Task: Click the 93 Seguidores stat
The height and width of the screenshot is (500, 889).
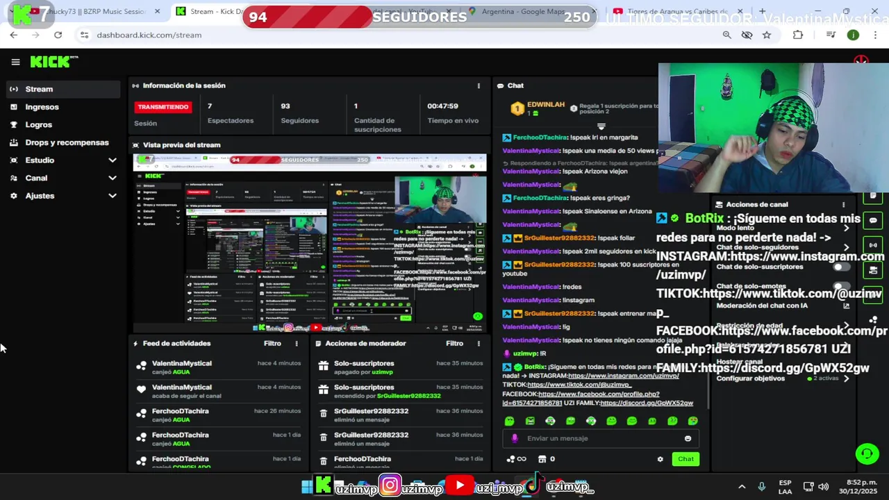Action: 285,106
